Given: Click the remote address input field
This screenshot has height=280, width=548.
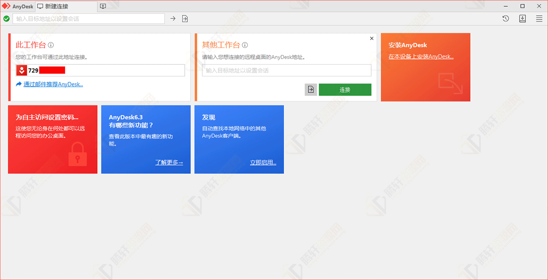Looking at the screenshot, I should pyautogui.click(x=286, y=70).
